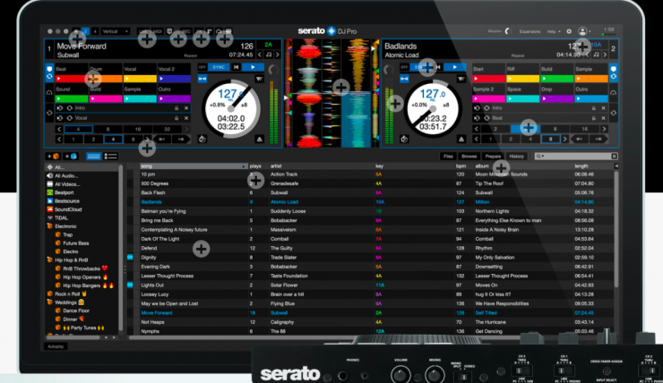Click the blue chain-link button beside deck 2 platter
663x383 pixels.
pos(404,79)
